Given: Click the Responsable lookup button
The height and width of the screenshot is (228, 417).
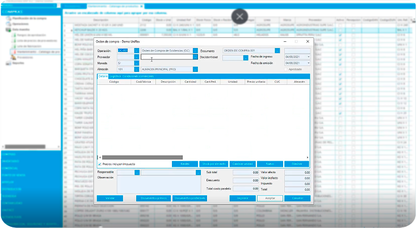Looking at the screenshot, I should click(x=136, y=173).
